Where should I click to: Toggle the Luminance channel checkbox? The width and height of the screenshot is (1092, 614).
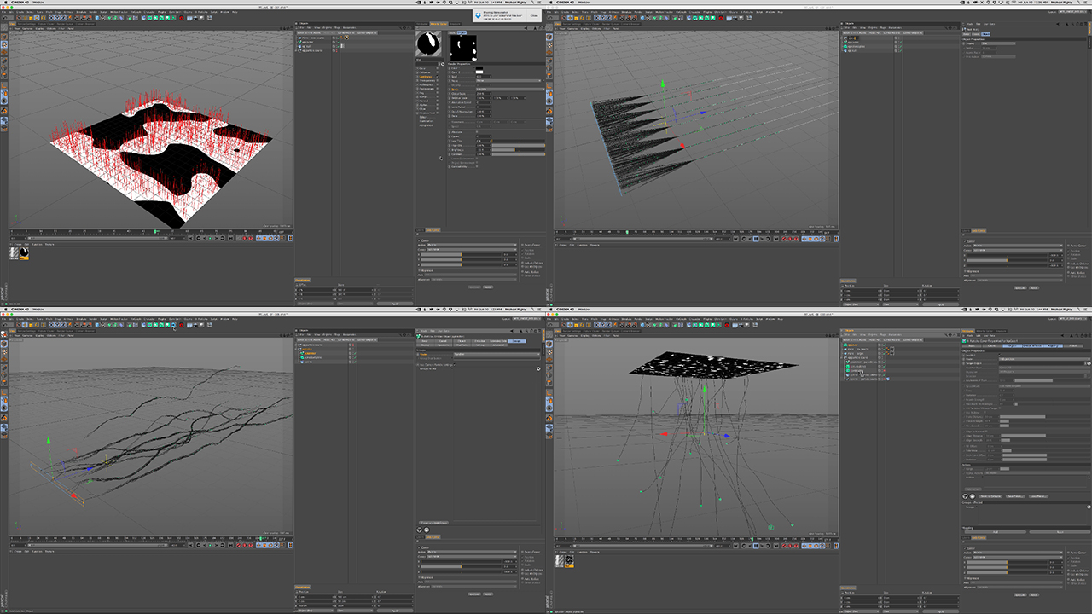(x=437, y=77)
